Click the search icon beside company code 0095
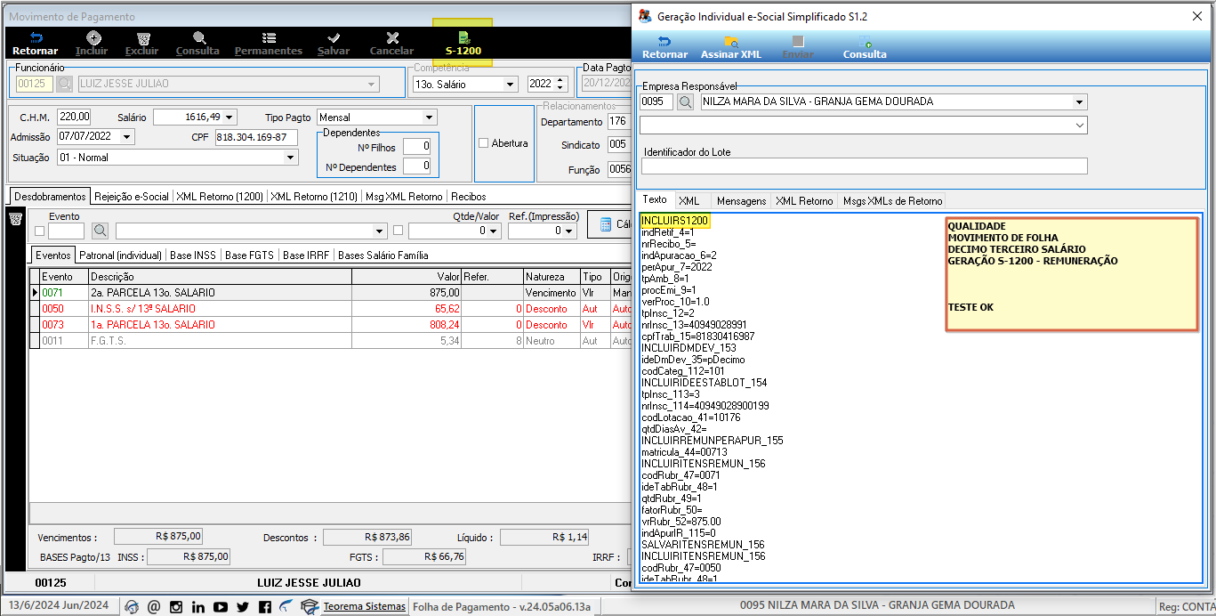 tap(685, 101)
